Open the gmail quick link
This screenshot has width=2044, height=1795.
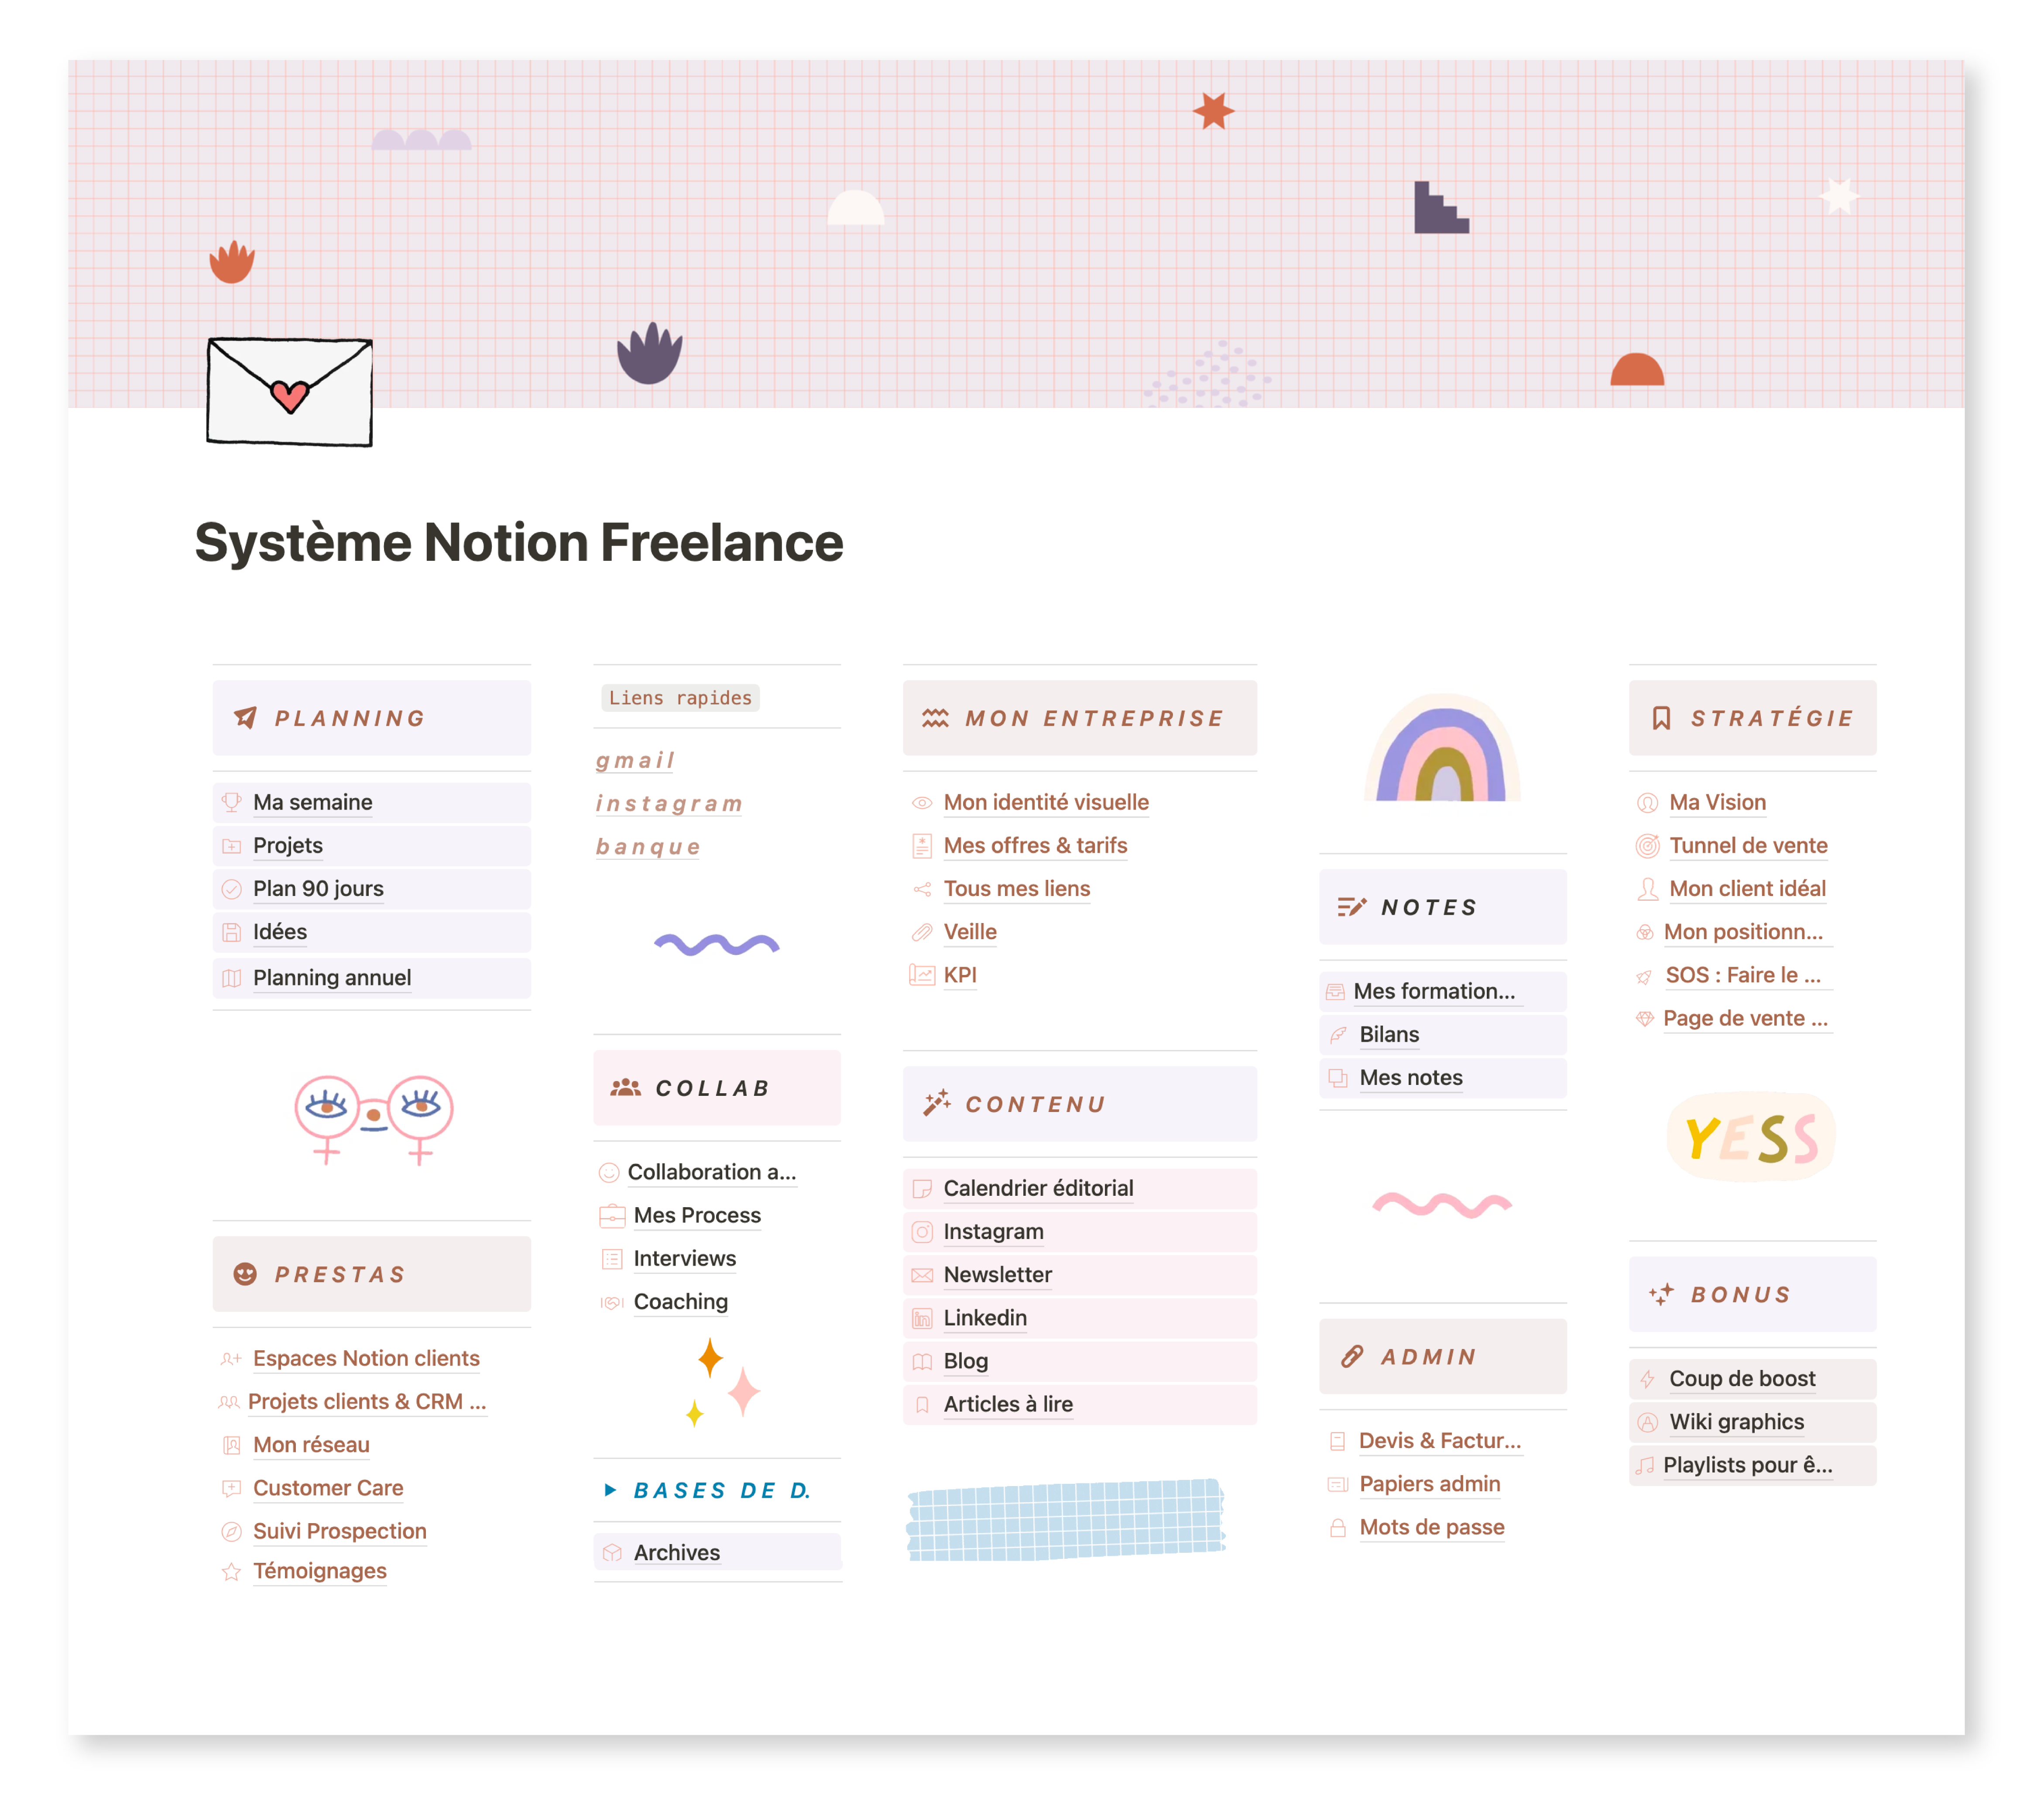pos(635,760)
